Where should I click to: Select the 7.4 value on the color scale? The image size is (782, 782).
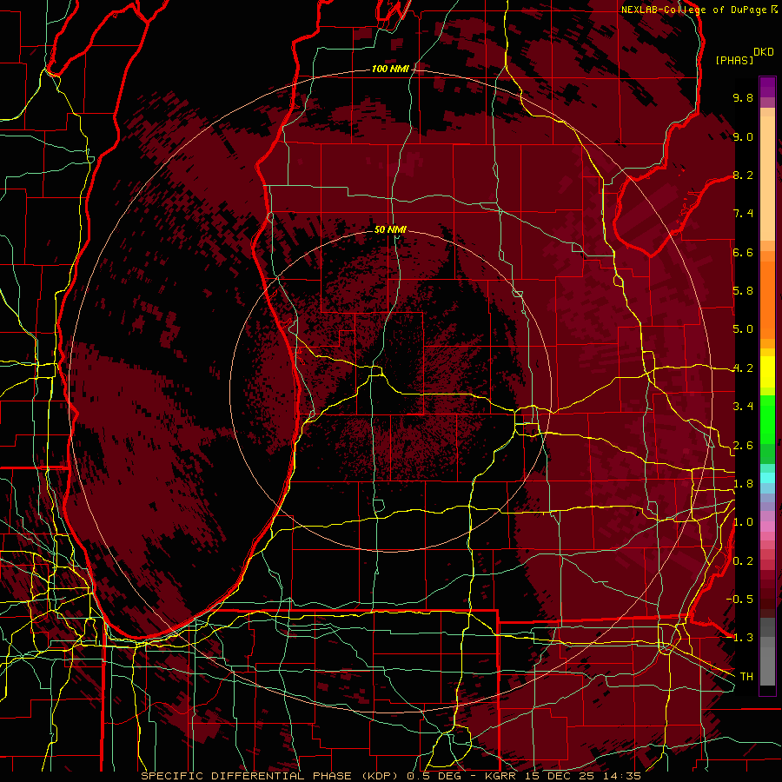click(x=743, y=214)
